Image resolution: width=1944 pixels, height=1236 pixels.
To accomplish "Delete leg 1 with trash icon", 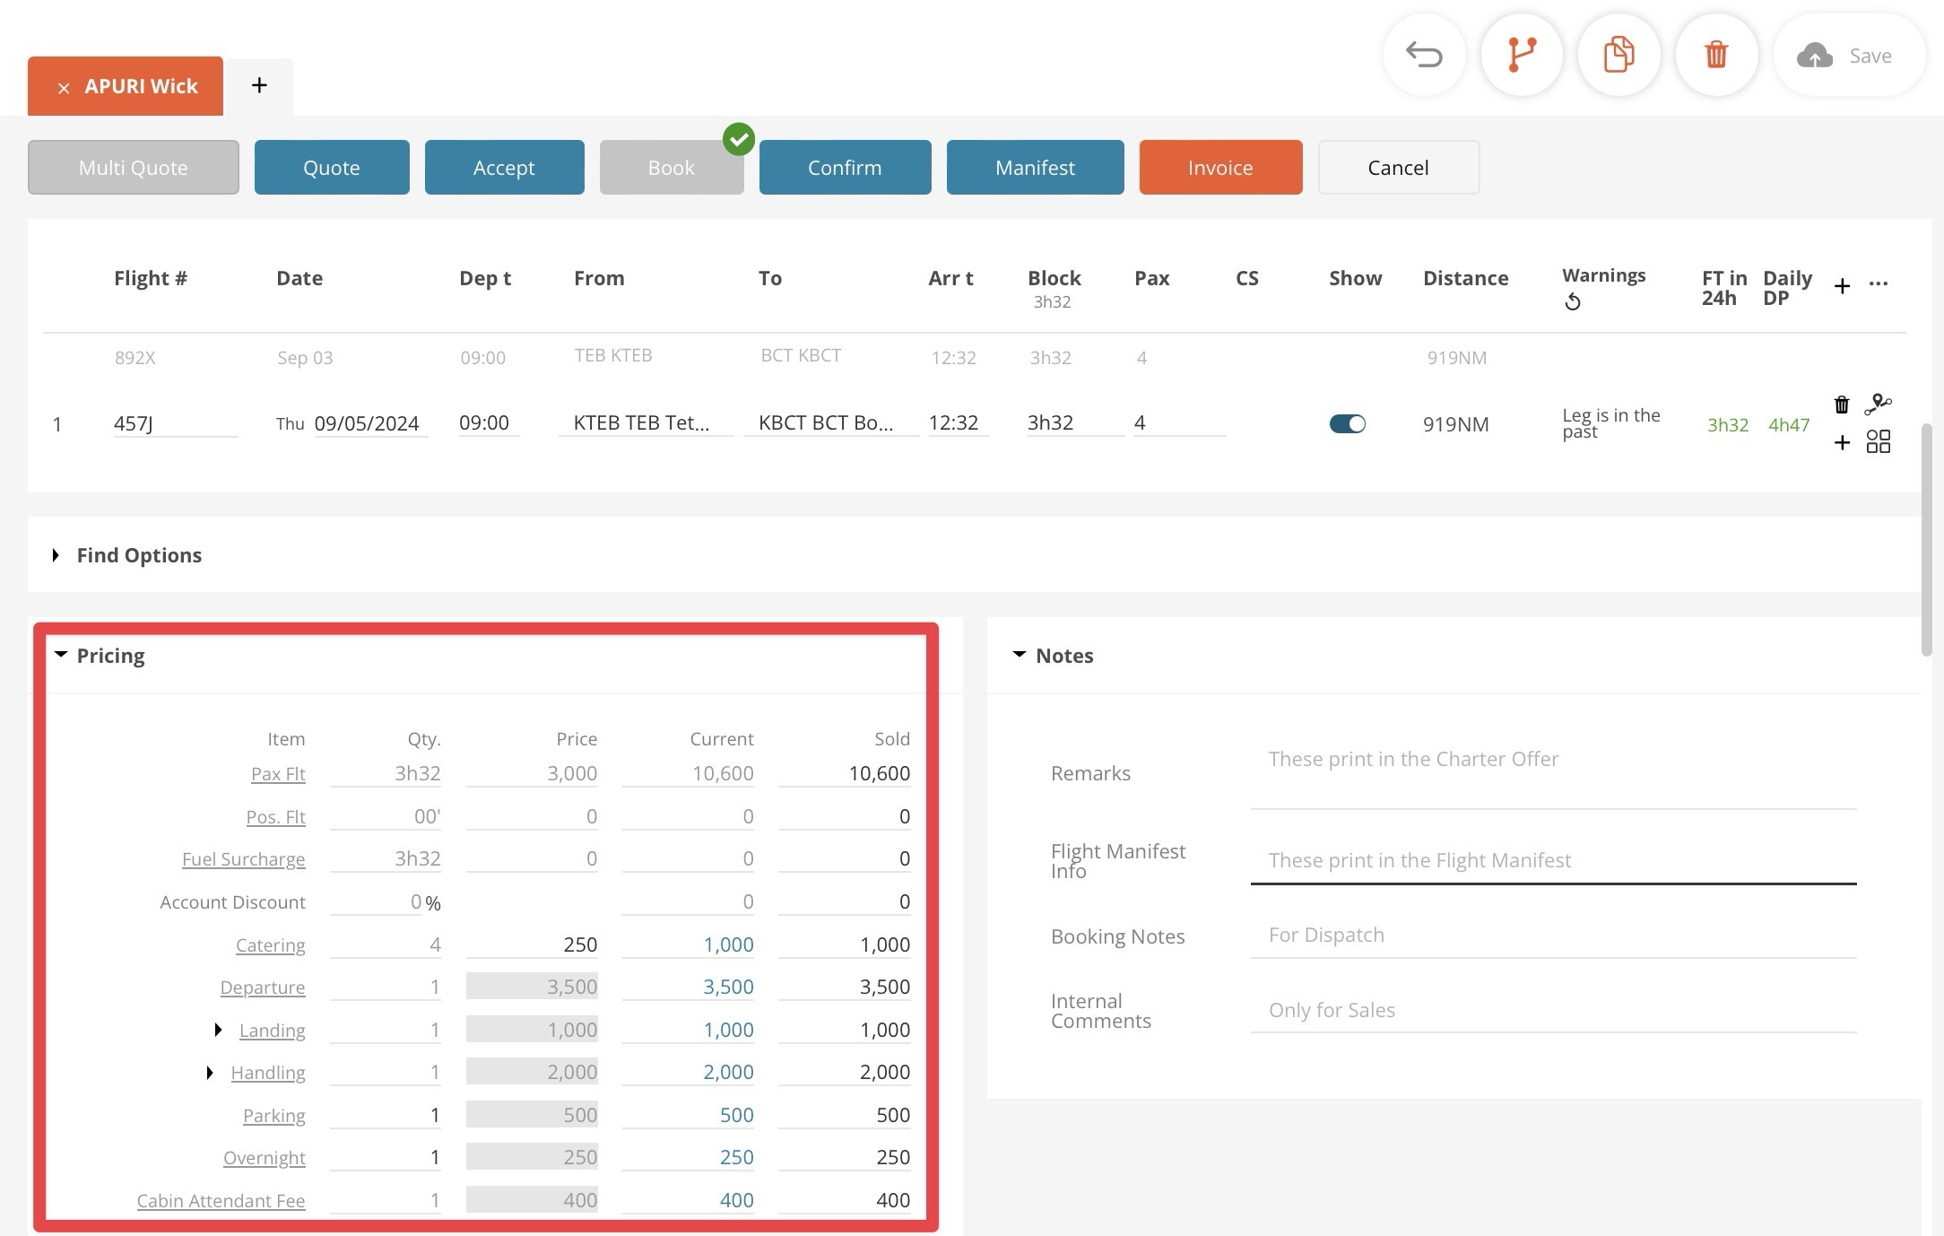I will tap(1841, 405).
